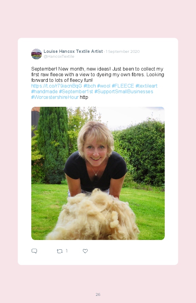Open the t.co/r79iacnBqG link

pos(57,86)
